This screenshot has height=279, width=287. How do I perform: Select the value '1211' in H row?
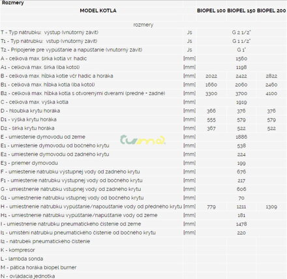[241, 207]
